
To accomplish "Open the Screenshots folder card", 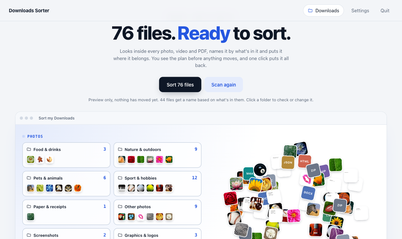I will [66, 234].
